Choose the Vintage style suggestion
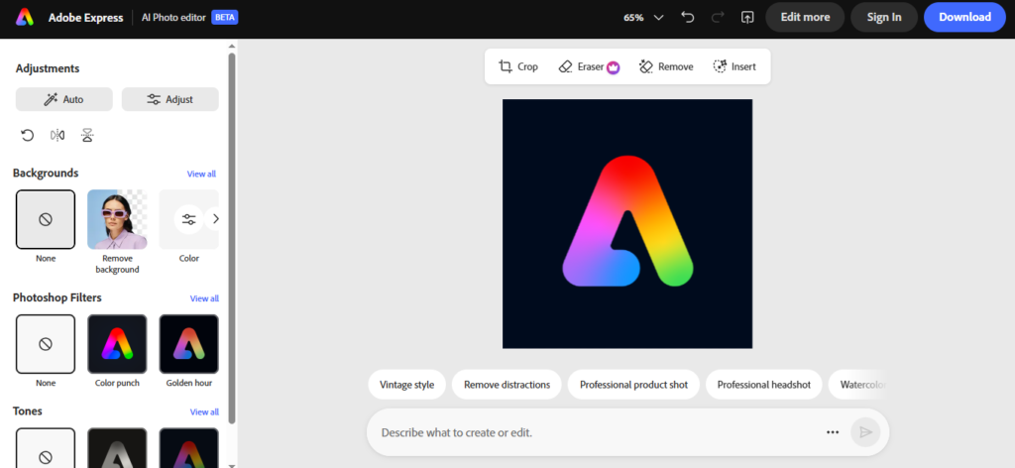This screenshot has width=1015, height=468. click(x=406, y=385)
